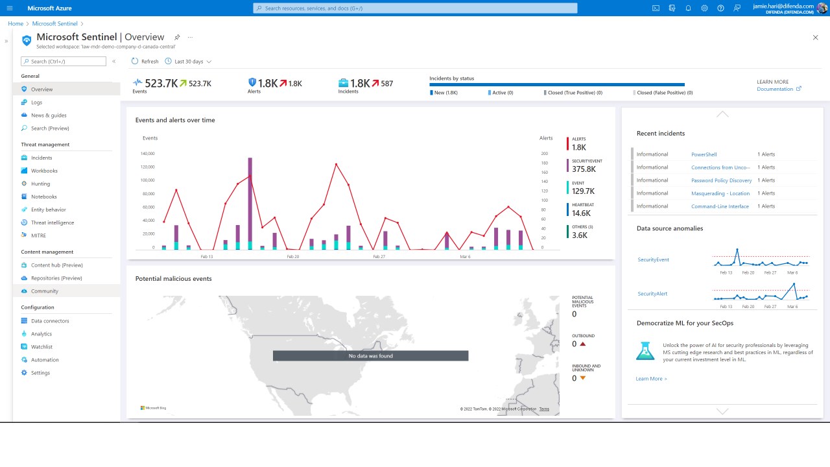Send feedback using top bar icon
The image size is (830, 467).
(x=737, y=8)
